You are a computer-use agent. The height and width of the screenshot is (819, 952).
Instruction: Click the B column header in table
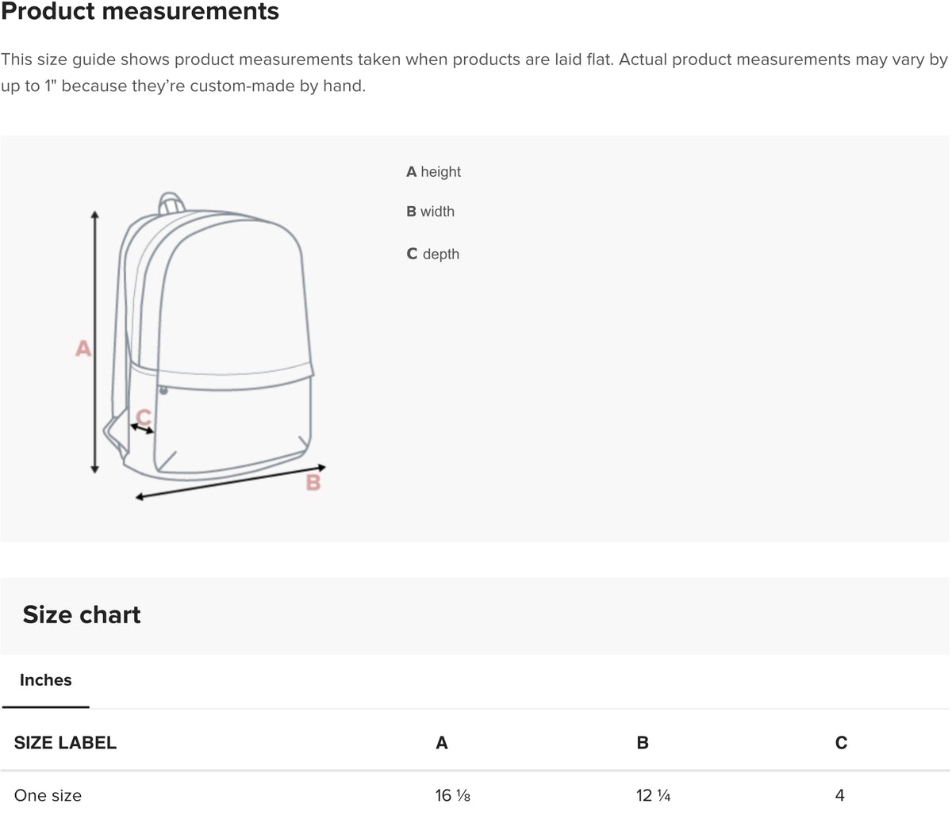[x=643, y=743]
